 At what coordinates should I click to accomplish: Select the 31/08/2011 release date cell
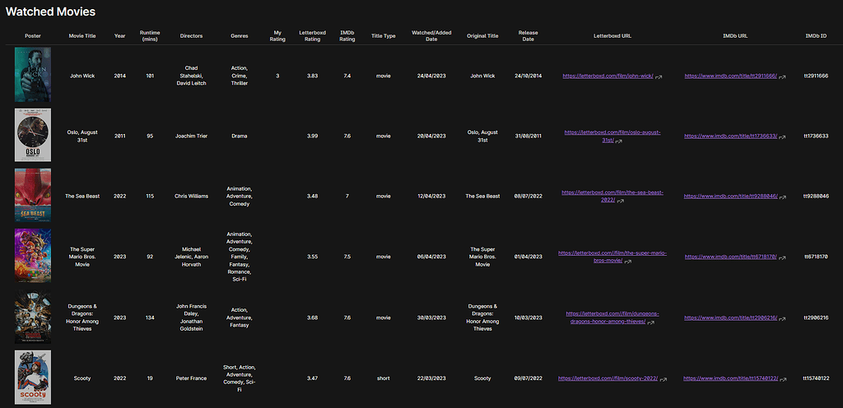coord(528,137)
